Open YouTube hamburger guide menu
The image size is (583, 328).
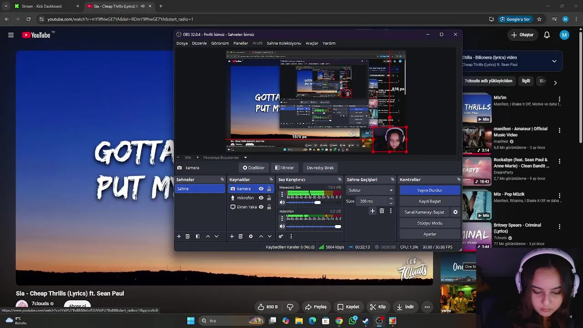click(x=11, y=35)
